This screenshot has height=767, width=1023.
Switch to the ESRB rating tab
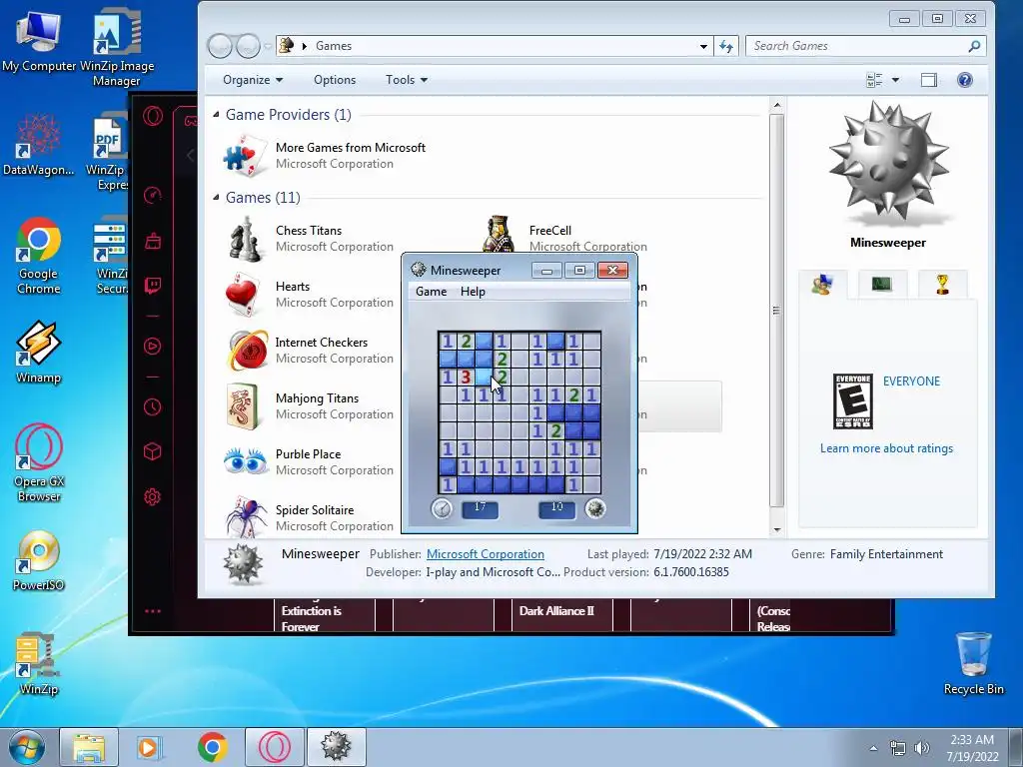[x=822, y=285]
